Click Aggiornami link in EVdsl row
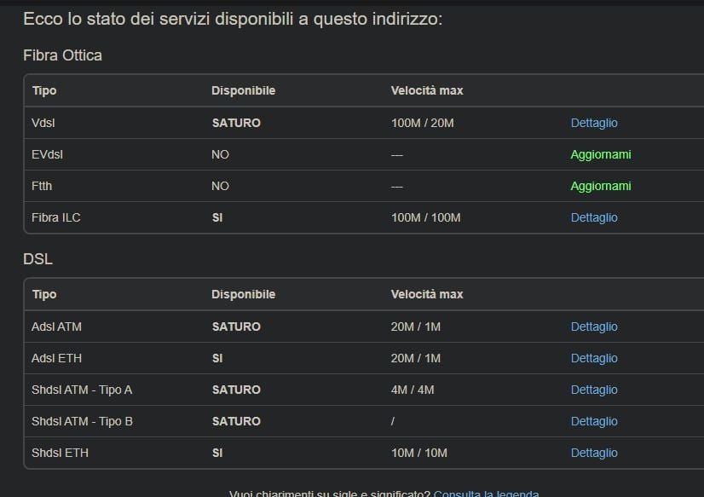 point(601,154)
